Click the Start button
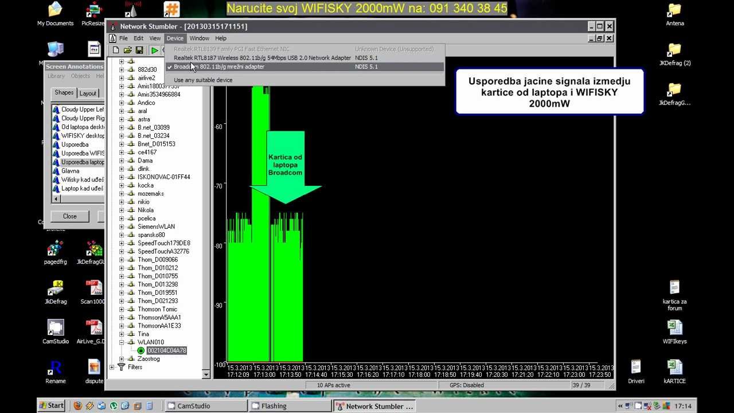 (51, 406)
